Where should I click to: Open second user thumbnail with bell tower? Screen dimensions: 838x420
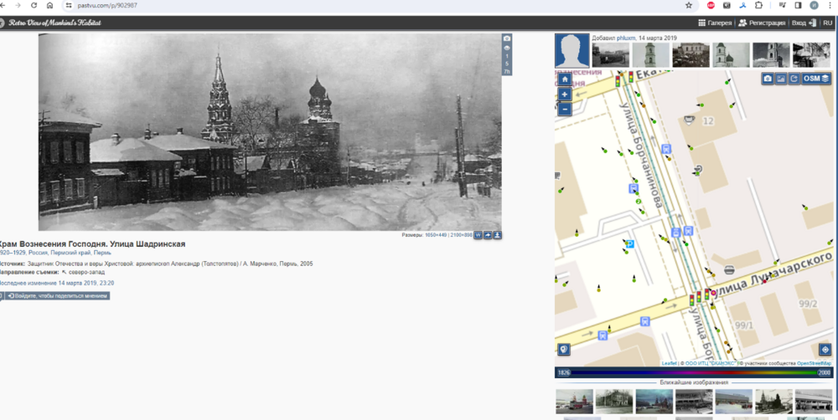click(x=651, y=55)
